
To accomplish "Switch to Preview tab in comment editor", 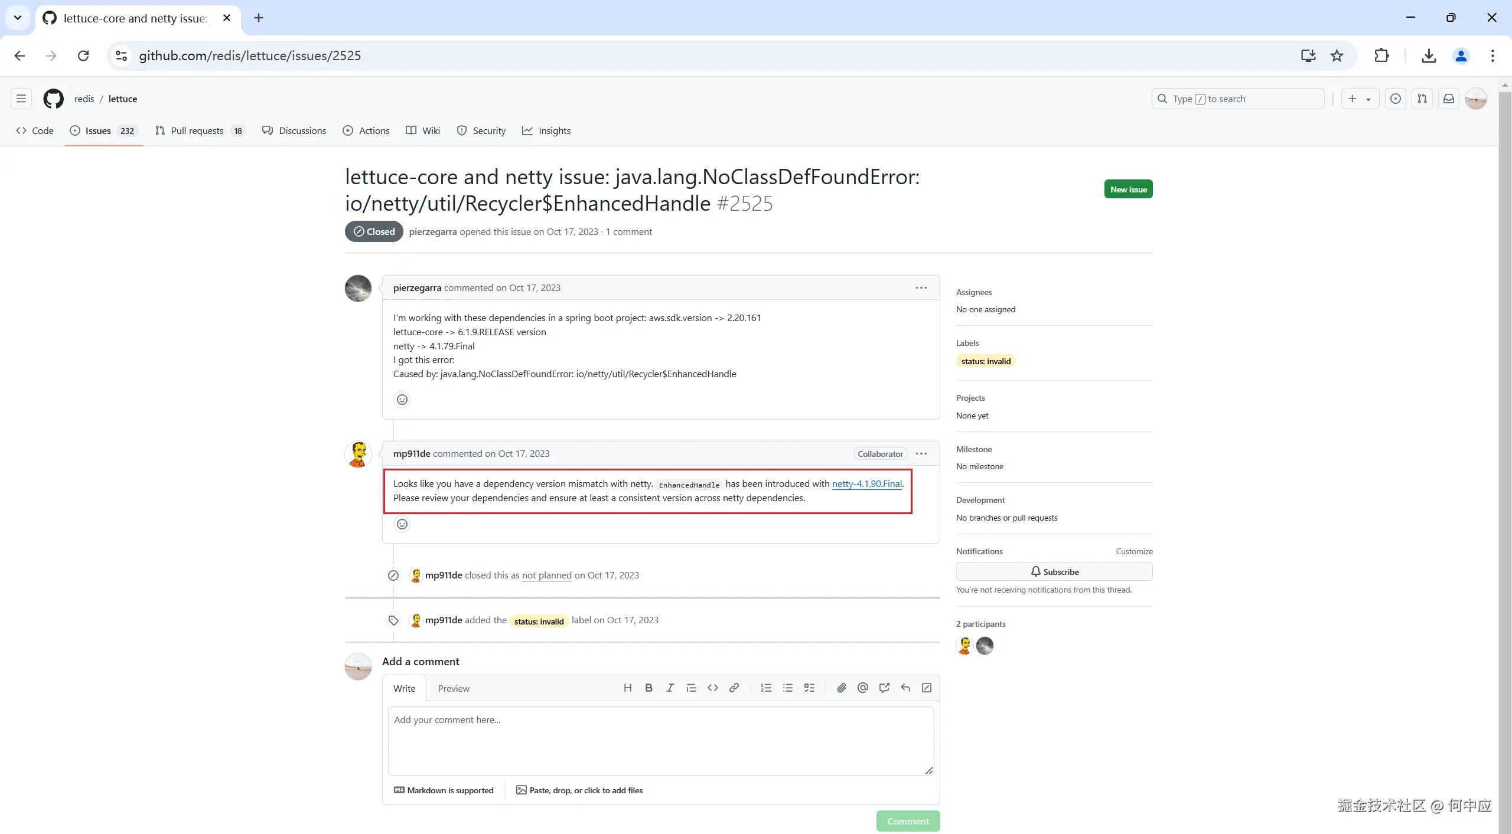I will click(454, 688).
